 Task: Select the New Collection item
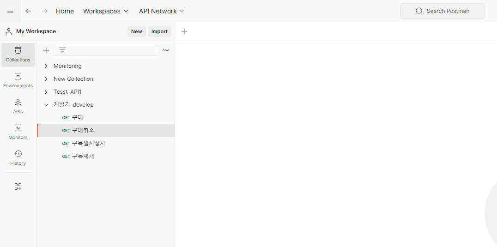pyautogui.click(x=73, y=79)
